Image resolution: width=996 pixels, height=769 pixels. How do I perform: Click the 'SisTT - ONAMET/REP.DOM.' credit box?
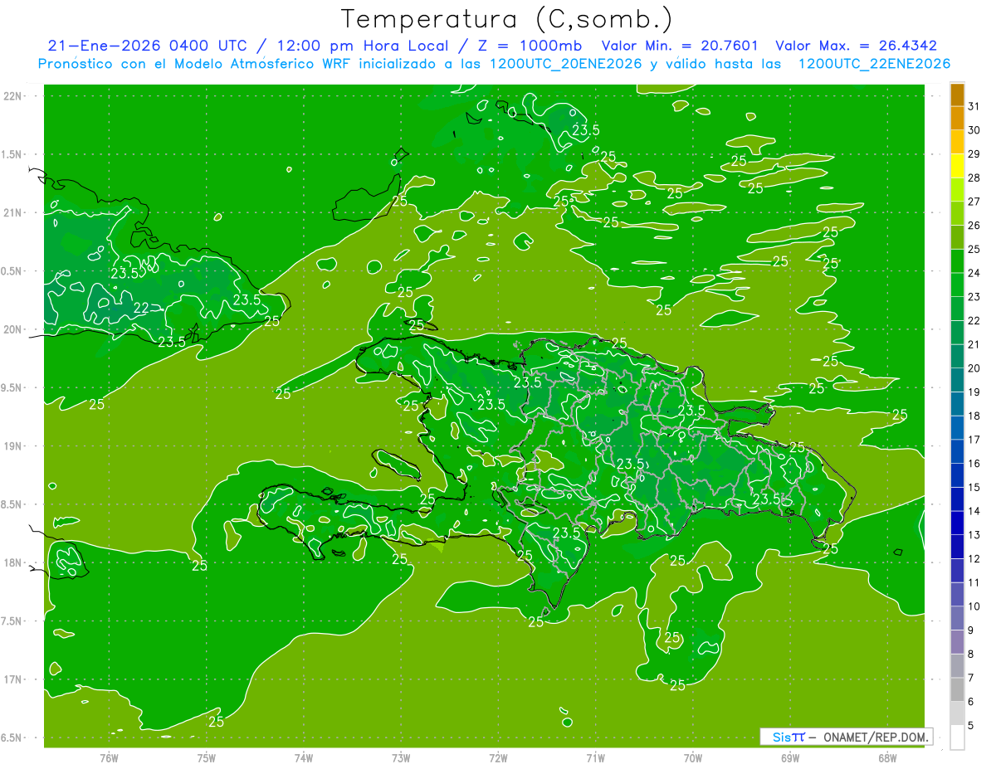(846, 737)
